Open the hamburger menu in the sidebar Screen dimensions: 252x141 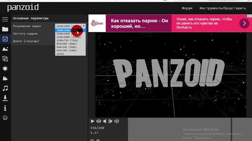click(x=5, y=19)
